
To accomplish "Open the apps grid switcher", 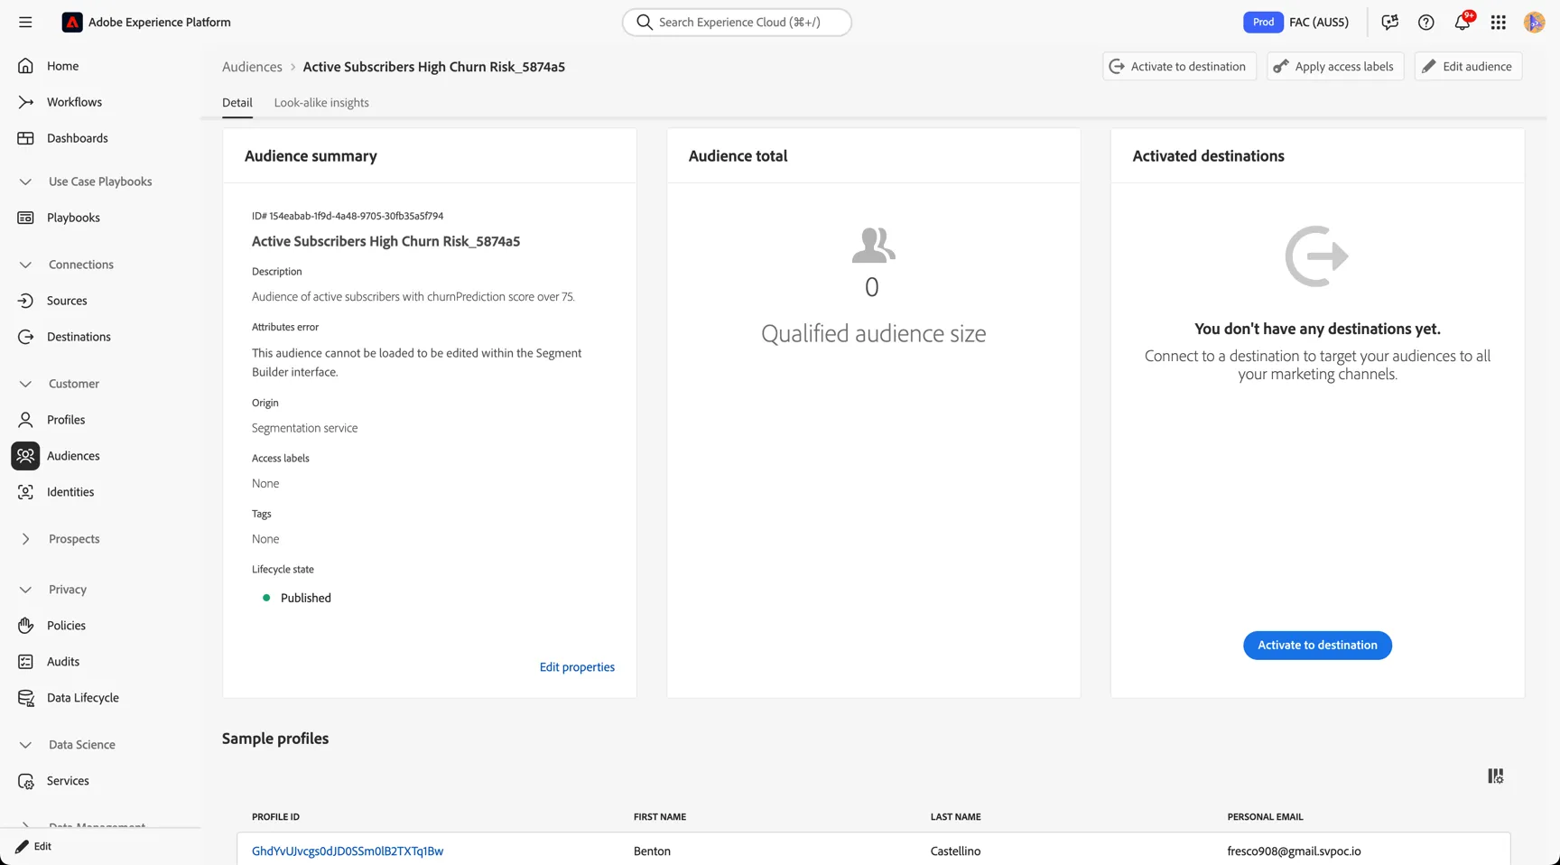I will (x=1499, y=23).
